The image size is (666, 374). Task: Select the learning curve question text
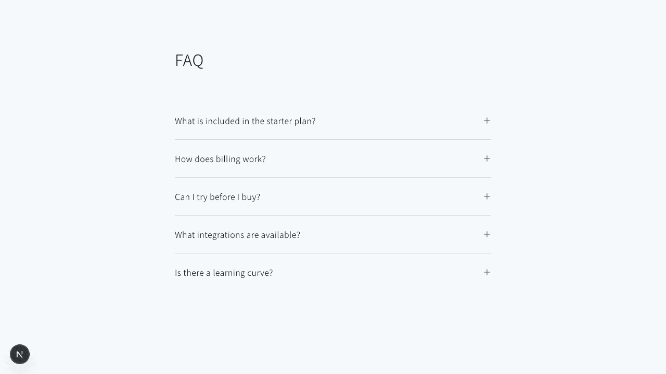(x=224, y=273)
